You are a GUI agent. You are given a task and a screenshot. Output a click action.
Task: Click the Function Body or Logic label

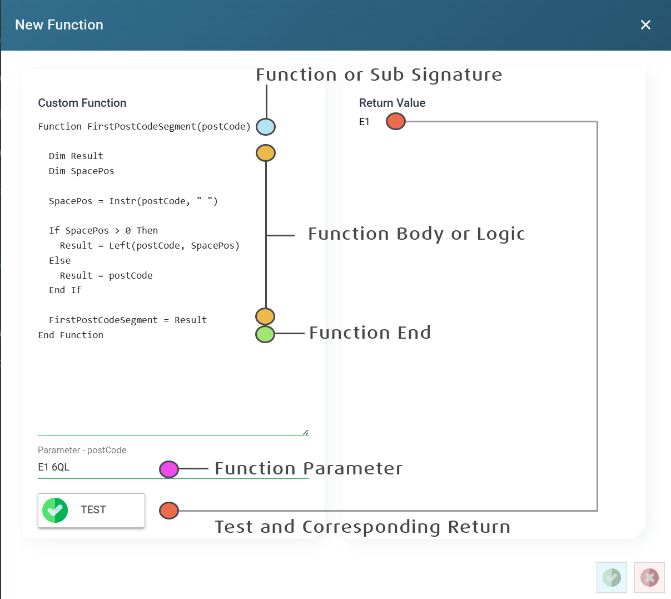pos(416,234)
